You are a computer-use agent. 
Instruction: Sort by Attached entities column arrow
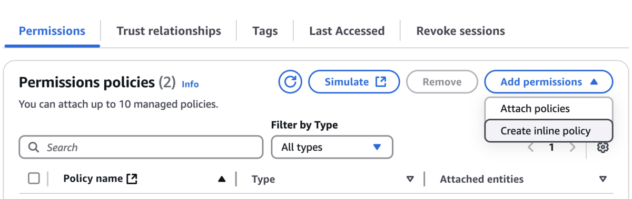coord(603,180)
